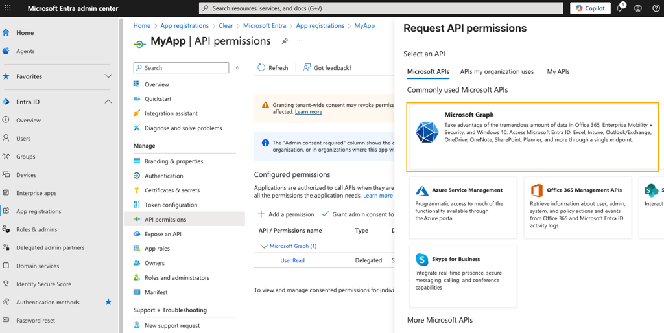Open the Copilot button

(x=590, y=8)
